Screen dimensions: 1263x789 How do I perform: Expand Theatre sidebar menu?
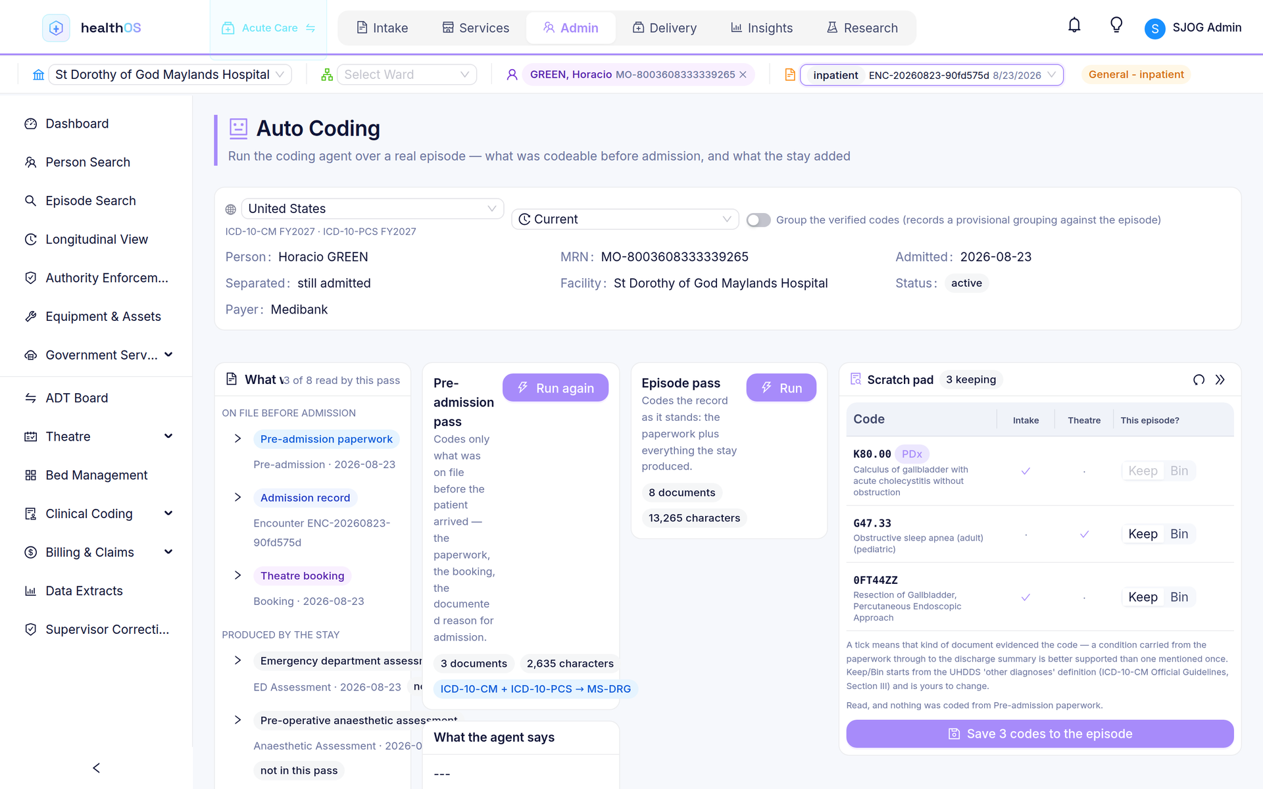(x=168, y=437)
